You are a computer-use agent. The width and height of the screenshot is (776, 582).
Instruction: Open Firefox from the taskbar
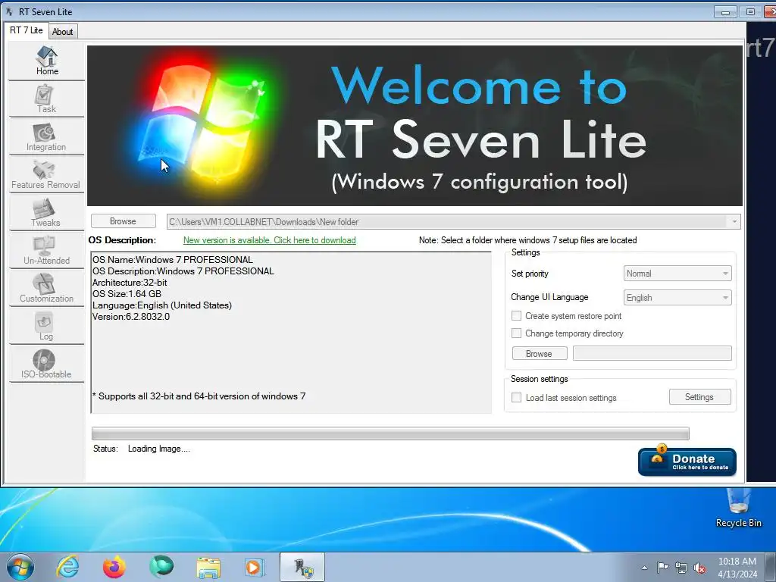click(114, 567)
